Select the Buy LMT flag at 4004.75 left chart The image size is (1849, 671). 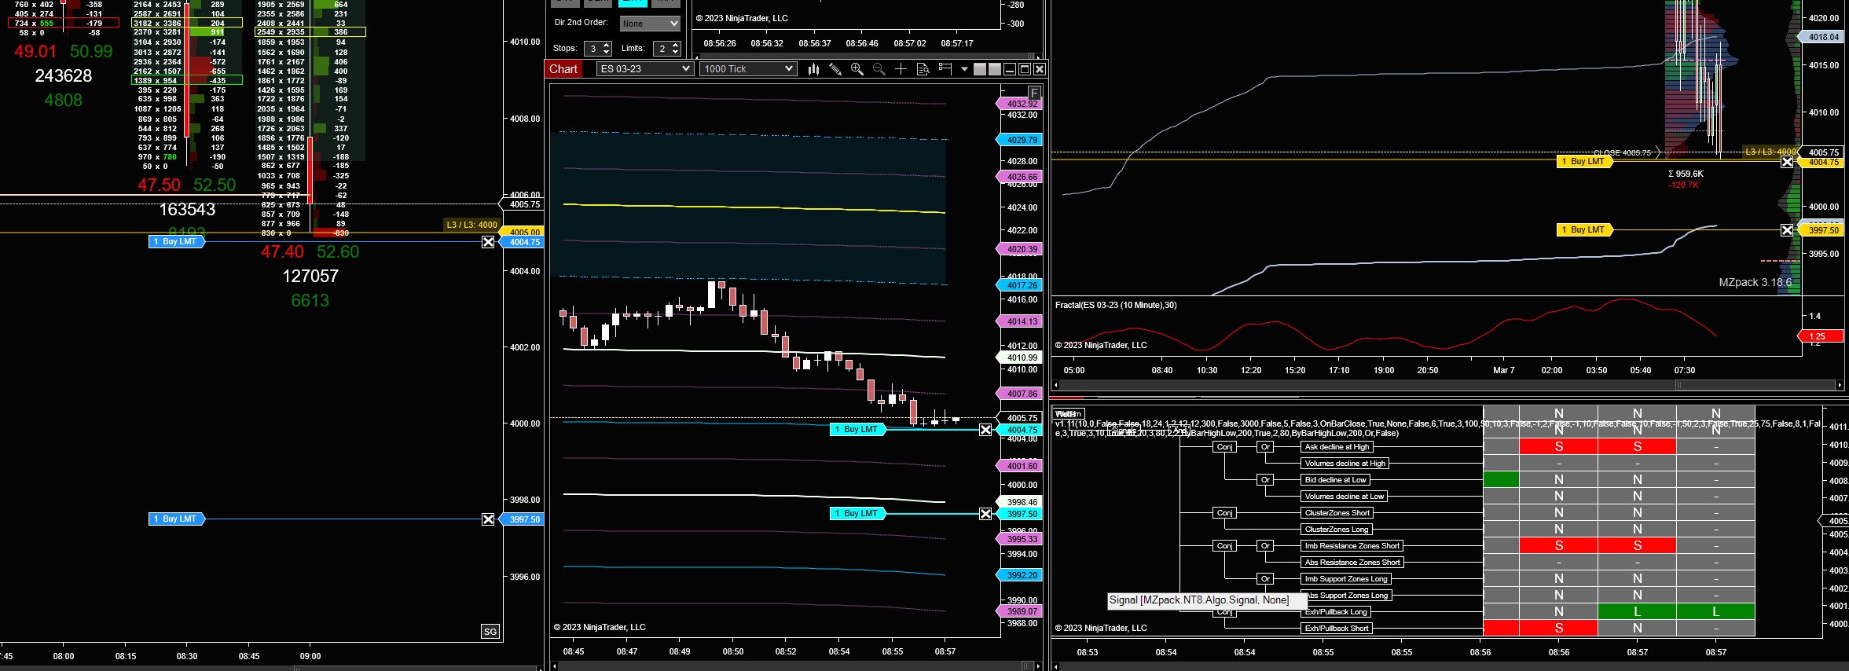point(177,242)
